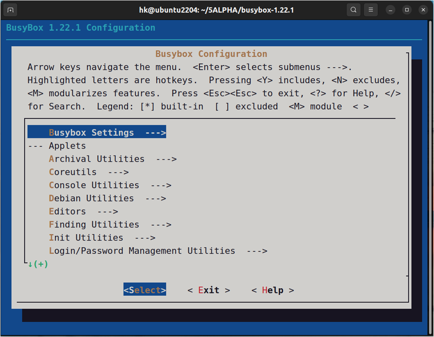Open the Editors submenu

(83, 211)
